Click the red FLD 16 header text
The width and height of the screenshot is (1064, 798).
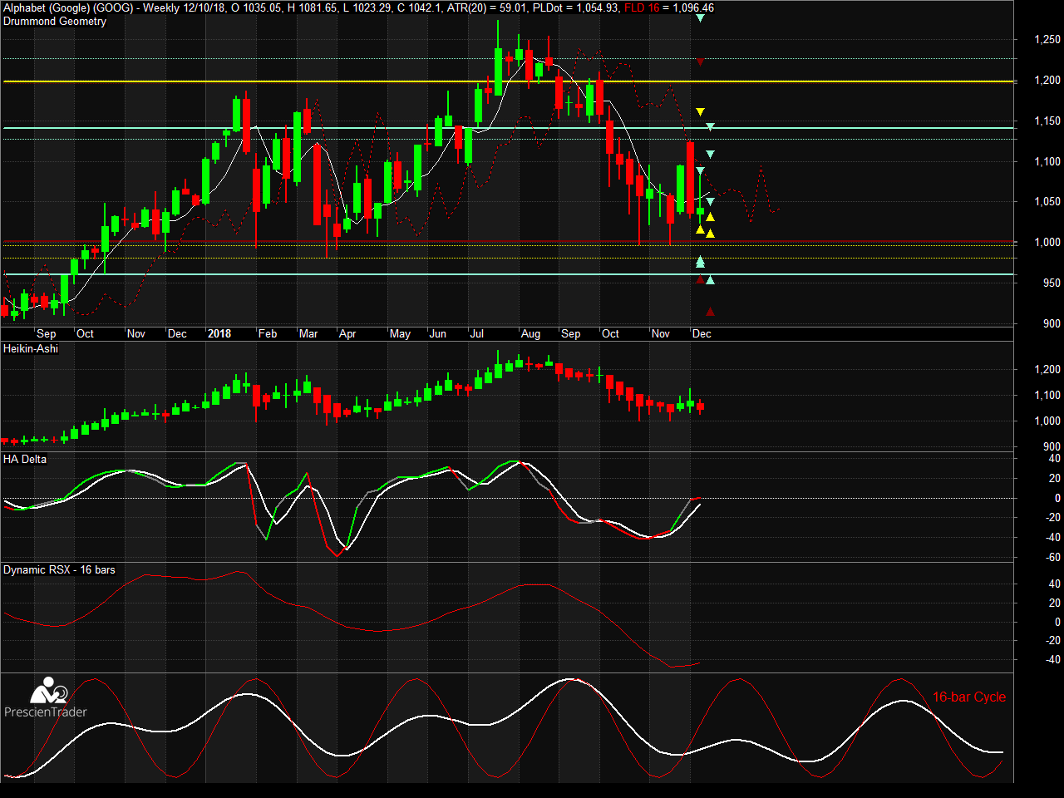click(x=640, y=7)
